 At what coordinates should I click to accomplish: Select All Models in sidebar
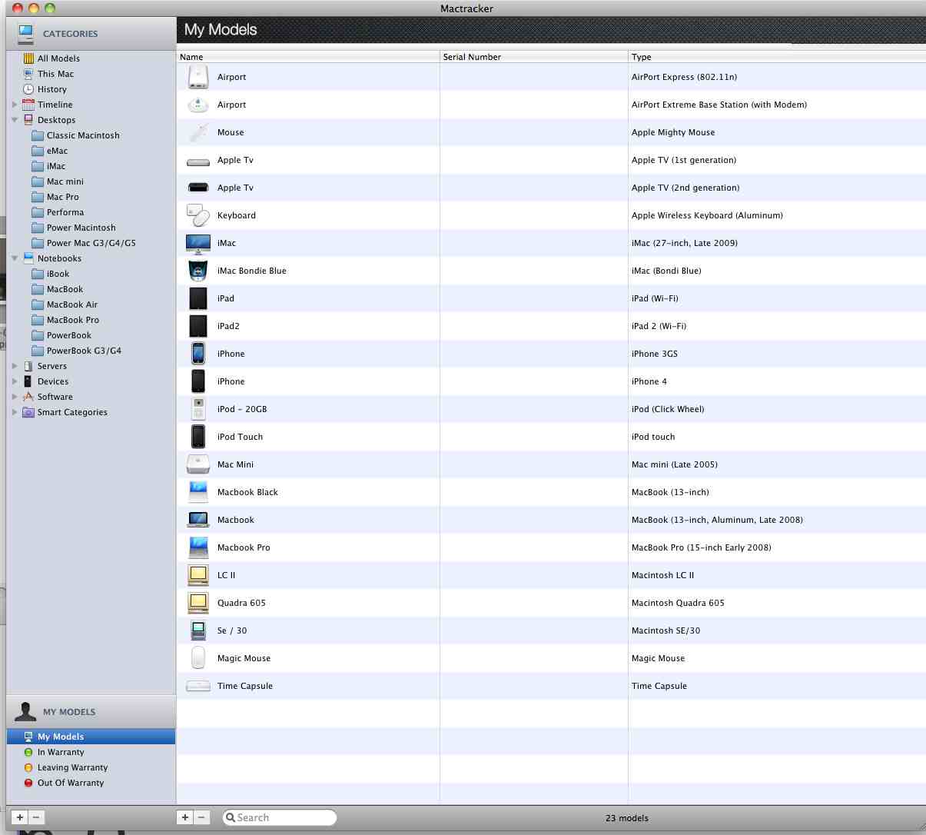(58, 58)
